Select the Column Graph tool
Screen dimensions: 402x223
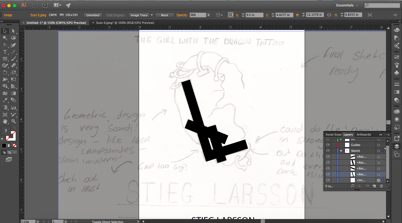click(x=13, y=107)
